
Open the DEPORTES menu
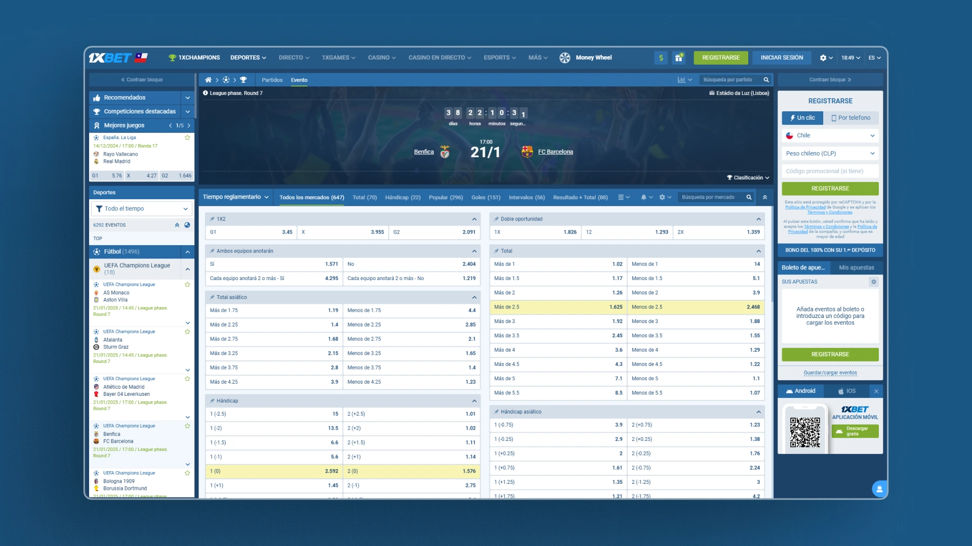coord(248,58)
